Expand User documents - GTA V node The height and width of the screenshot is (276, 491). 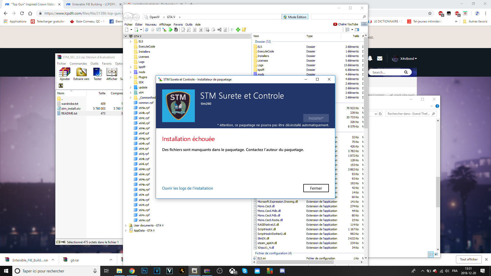pyautogui.click(x=126, y=225)
